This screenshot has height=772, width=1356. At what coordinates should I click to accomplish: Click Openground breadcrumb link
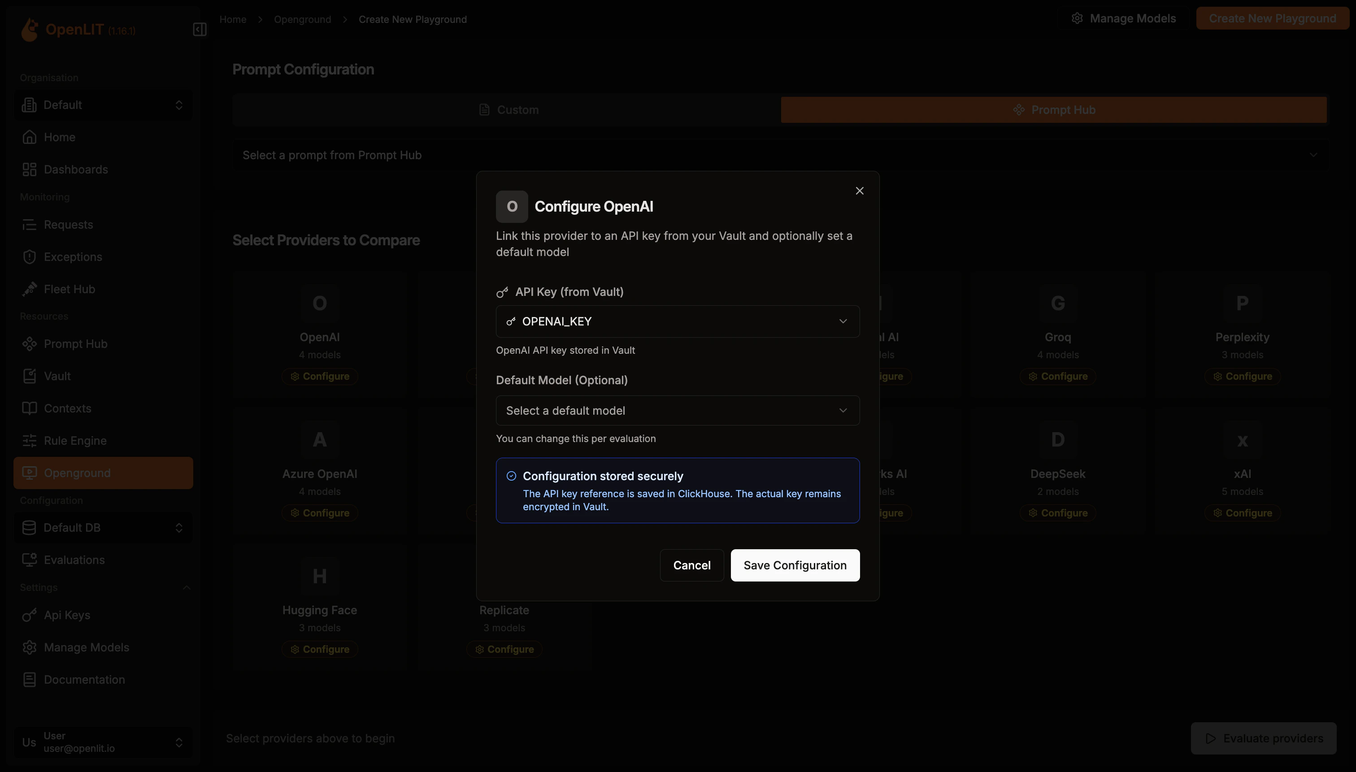tap(302, 20)
